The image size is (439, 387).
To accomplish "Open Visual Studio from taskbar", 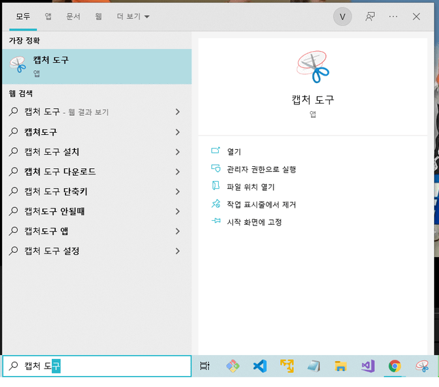I will [367, 366].
